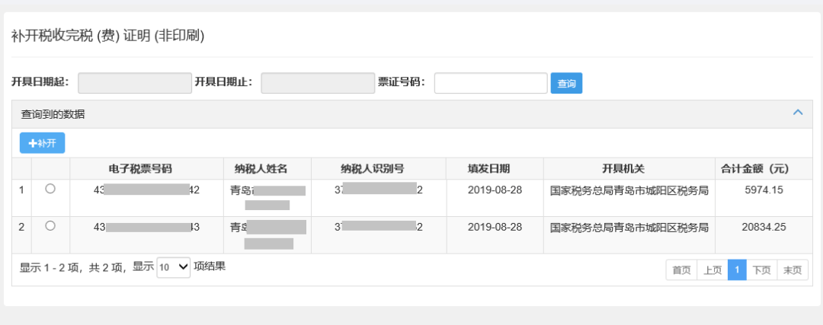Focus the 开具日期起 date field
The image size is (823, 325).
coord(135,84)
